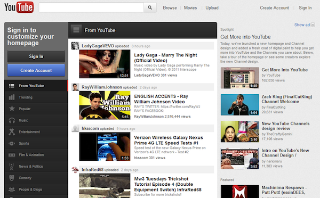Expand the Show ad arrow icon

pyautogui.click(x=313, y=25)
